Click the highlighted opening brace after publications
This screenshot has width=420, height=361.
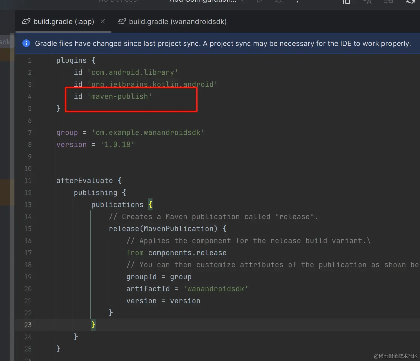coord(150,205)
